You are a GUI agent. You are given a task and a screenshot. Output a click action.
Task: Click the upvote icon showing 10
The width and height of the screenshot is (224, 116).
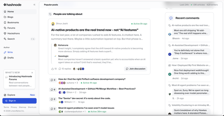tap(52, 69)
